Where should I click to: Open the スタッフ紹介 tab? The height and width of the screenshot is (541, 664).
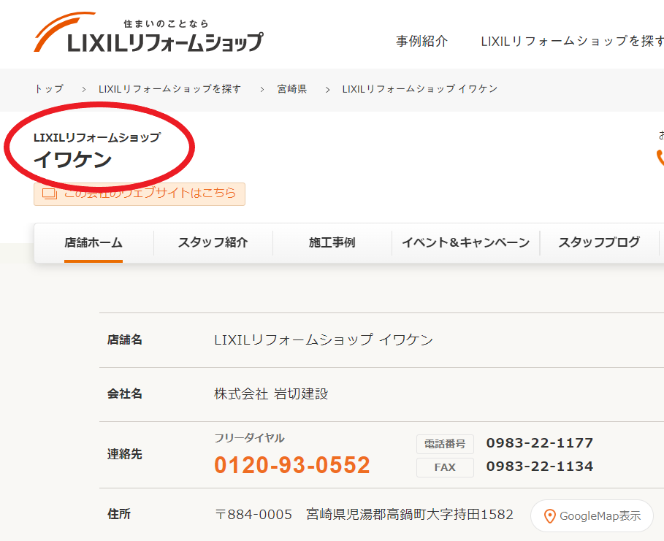tap(213, 243)
